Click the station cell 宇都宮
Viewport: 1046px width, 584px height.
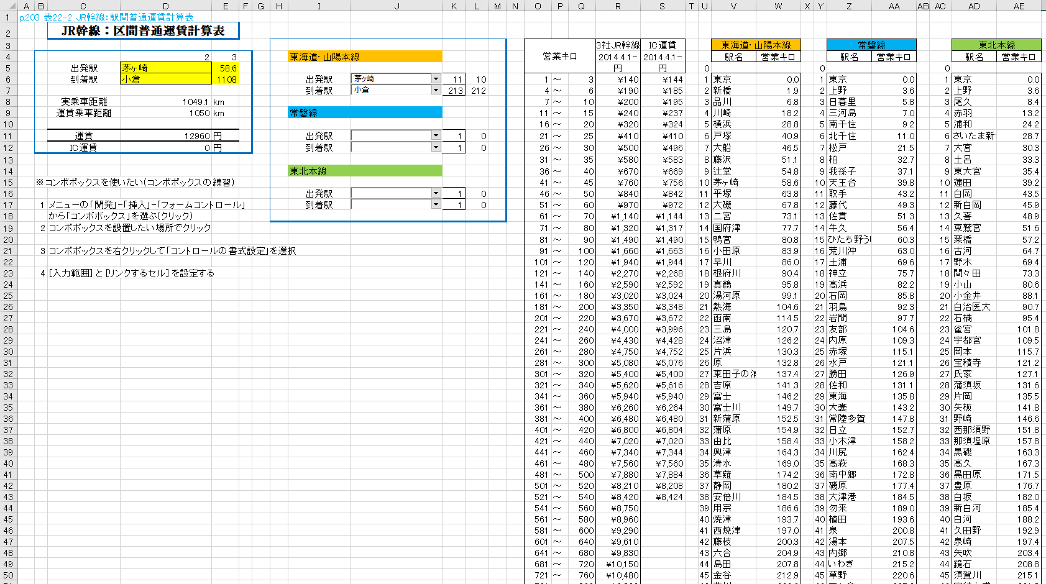[974, 340]
